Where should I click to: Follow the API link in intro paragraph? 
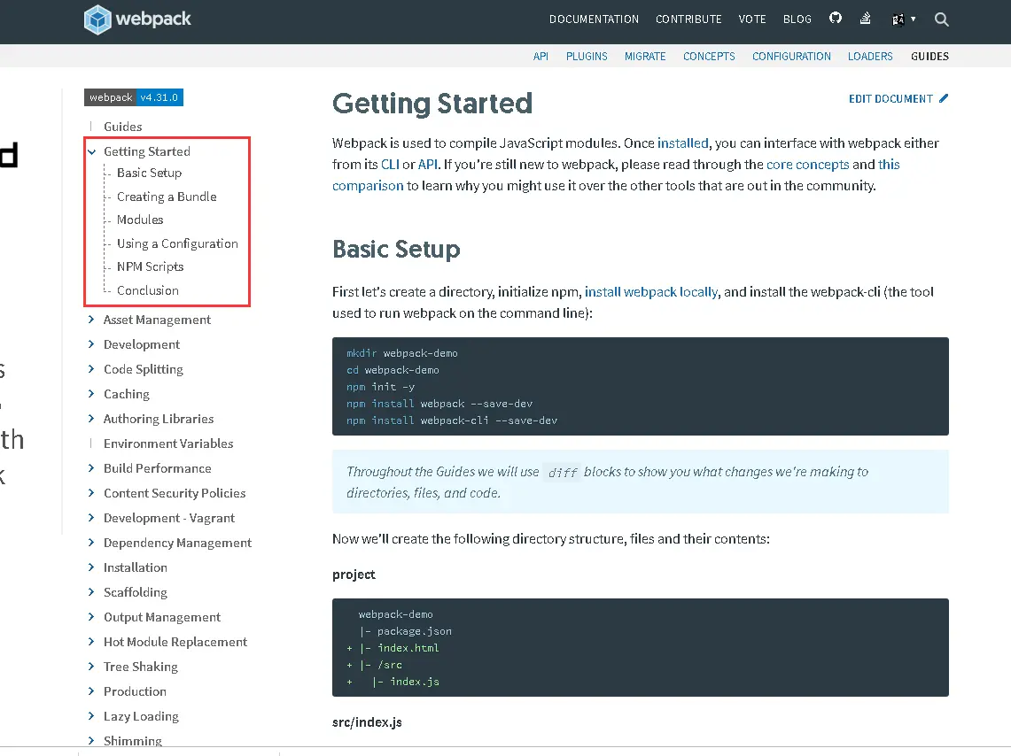(427, 164)
